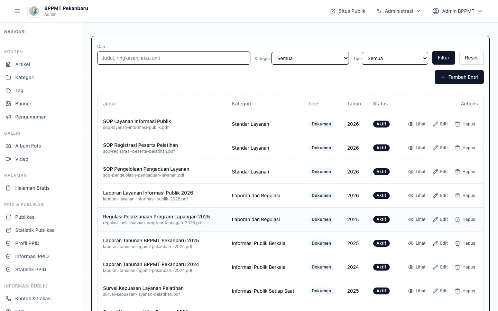Click Informasi Publik Setiap Saat category cell
This screenshot has width=498, height=311.
click(263, 291)
